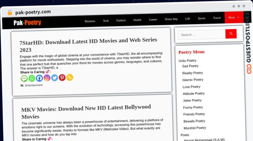
Task: Open the 7StarHD Download Latest HD Movies article
Action: pyautogui.click(x=88, y=45)
